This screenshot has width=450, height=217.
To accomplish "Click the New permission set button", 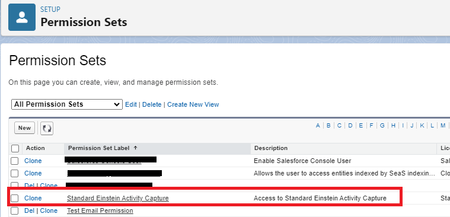I will (24, 128).
